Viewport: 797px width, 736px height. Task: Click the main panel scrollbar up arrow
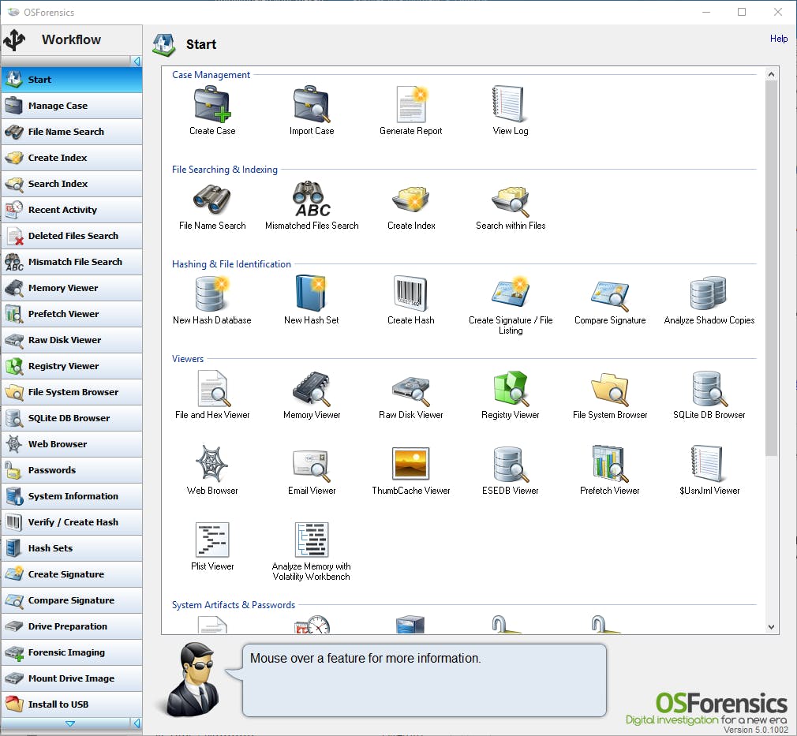pos(771,74)
